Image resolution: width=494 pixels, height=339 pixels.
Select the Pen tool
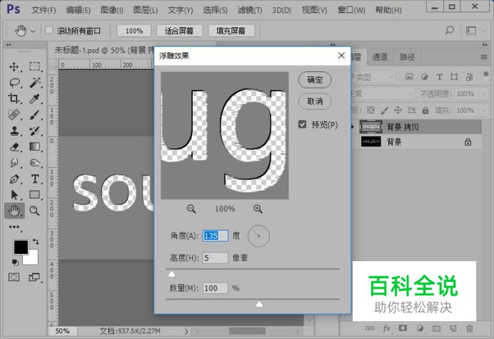(x=14, y=179)
